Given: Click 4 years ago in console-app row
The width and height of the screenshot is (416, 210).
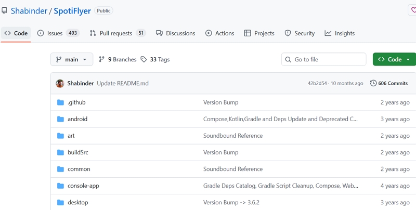Looking at the screenshot, I should (x=395, y=186).
